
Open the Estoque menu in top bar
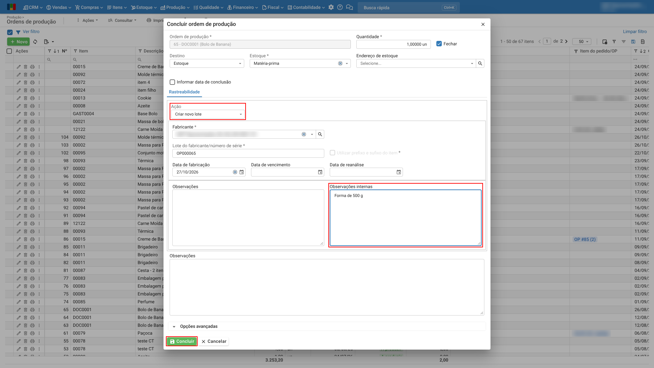(144, 7)
